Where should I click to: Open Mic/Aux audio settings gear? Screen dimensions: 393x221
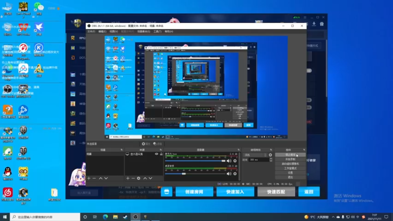click(x=235, y=161)
